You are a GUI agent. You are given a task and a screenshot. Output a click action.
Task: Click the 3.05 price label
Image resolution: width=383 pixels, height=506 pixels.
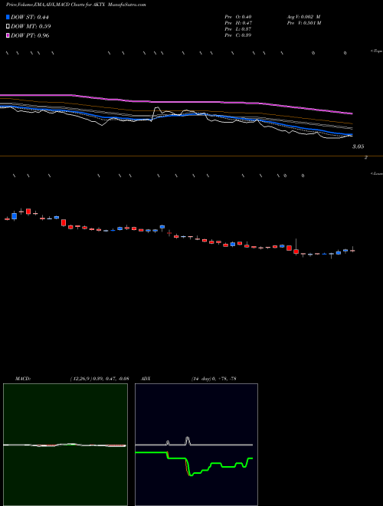tap(358, 146)
